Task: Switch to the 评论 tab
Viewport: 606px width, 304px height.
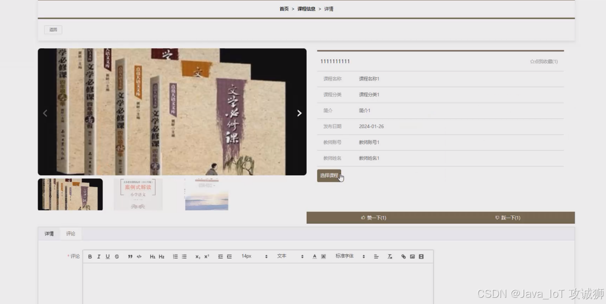Action: 71,234
